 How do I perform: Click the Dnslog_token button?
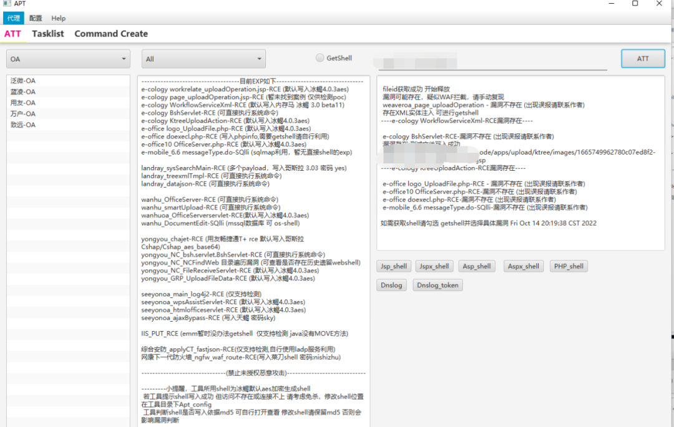(x=437, y=285)
